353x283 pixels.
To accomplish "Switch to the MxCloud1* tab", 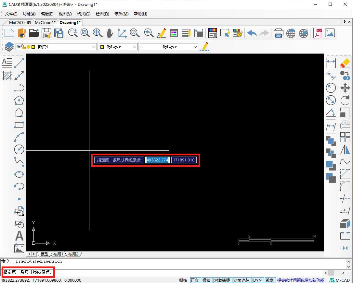I will coord(45,22).
